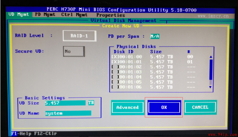238x137 pixels.
Task: Open Advanced settings
Action: (x=127, y=107)
